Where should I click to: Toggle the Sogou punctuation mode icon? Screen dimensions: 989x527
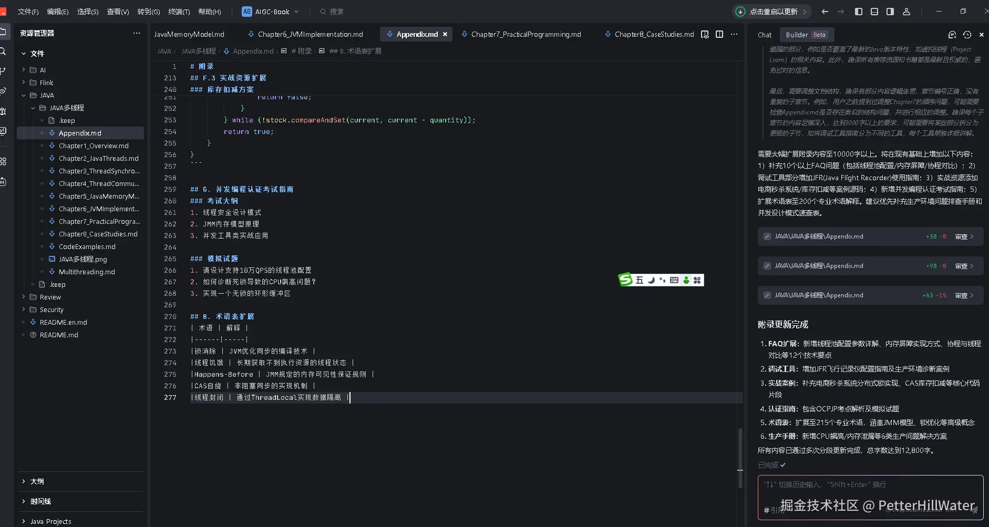tap(663, 280)
